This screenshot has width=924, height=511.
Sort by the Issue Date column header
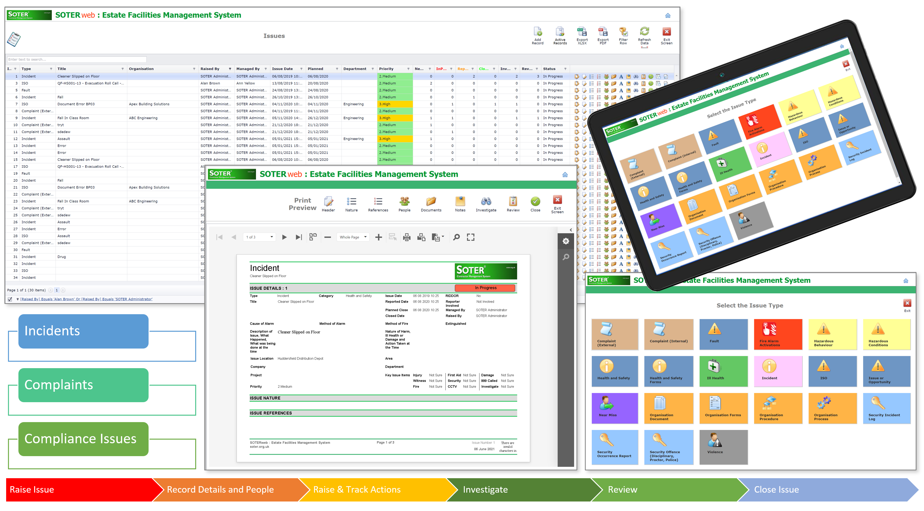(282, 69)
